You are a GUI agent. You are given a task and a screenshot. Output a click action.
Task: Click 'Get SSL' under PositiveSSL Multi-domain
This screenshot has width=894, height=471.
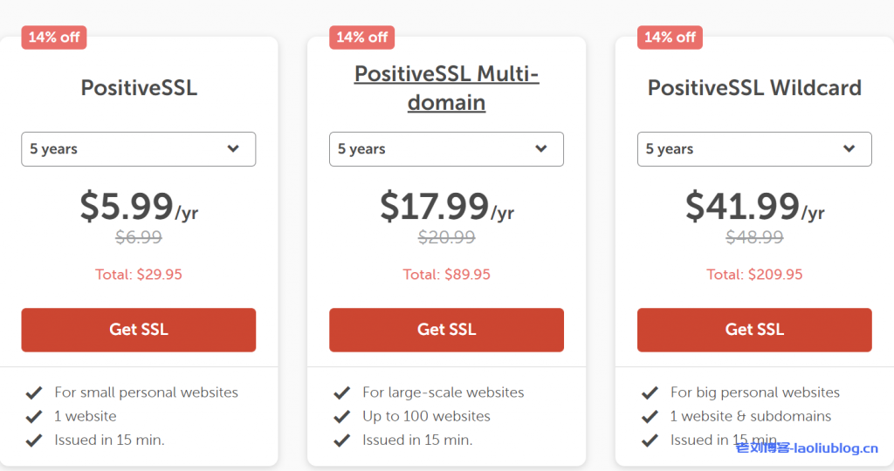click(x=446, y=330)
